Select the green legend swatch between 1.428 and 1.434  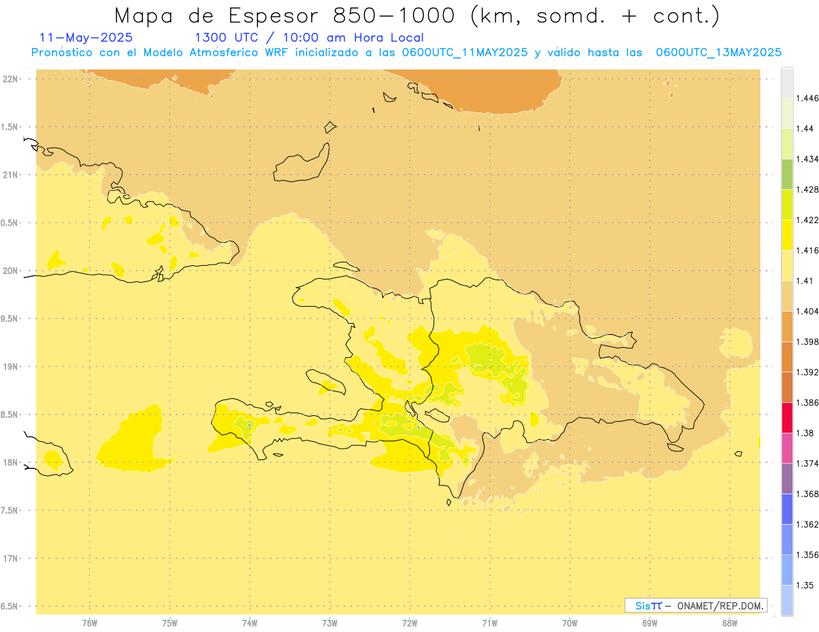[x=787, y=174]
